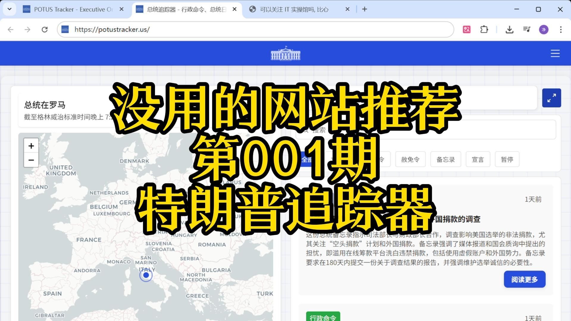
Task: Close the 可以关注 IT 实操馆吗 tab
Action: (347, 9)
